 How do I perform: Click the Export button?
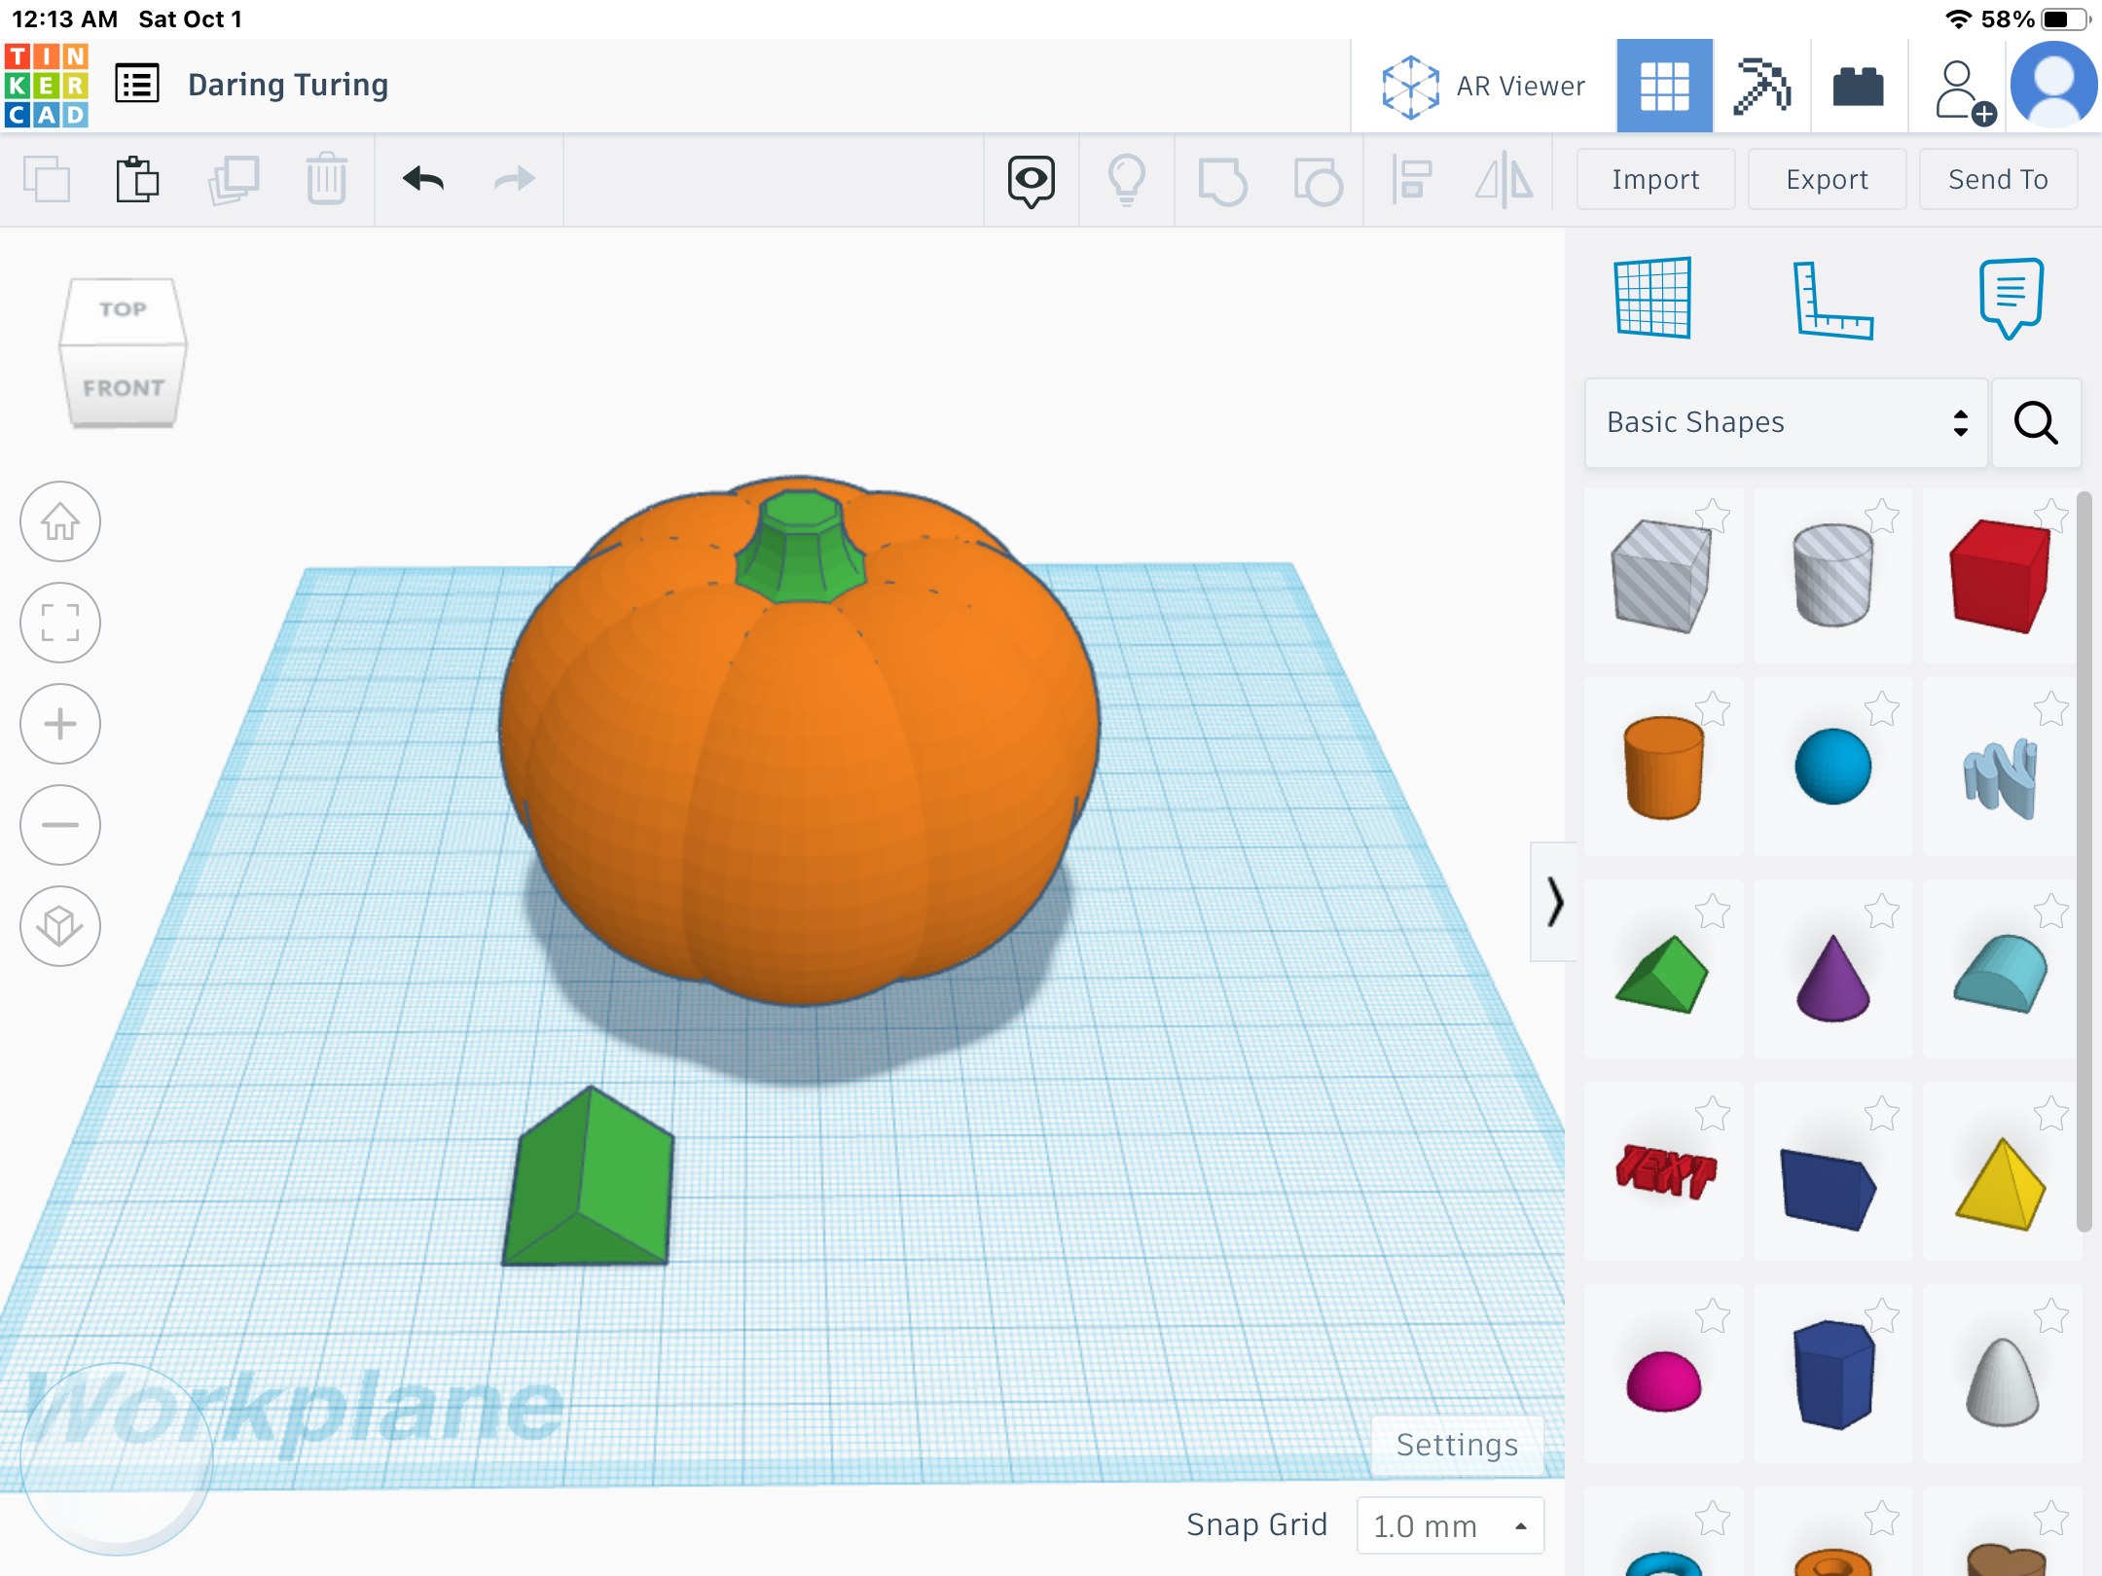tap(1827, 179)
